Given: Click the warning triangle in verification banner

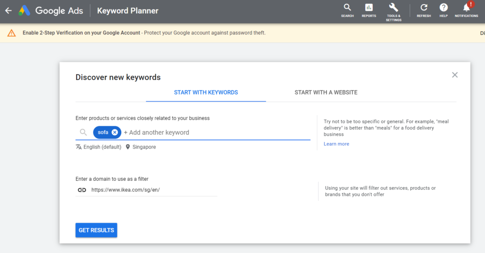Looking at the screenshot, I should pyautogui.click(x=11, y=33).
